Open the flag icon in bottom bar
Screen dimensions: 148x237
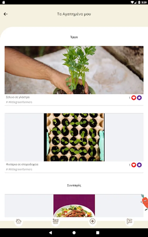point(129,221)
